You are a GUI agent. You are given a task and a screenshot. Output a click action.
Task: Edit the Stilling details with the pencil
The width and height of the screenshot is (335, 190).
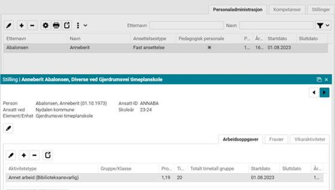pos(9,128)
